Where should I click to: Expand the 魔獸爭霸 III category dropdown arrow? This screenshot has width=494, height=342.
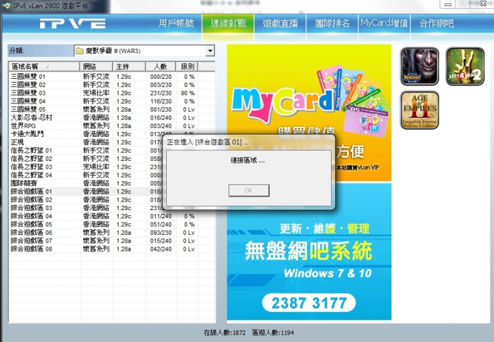pyautogui.click(x=210, y=51)
